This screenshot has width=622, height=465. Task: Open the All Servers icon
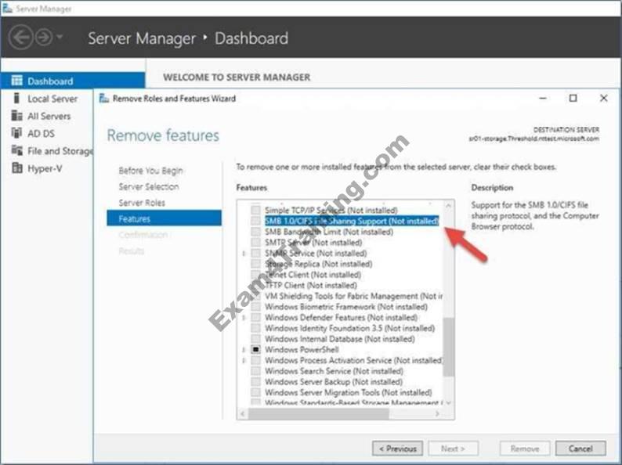16,116
